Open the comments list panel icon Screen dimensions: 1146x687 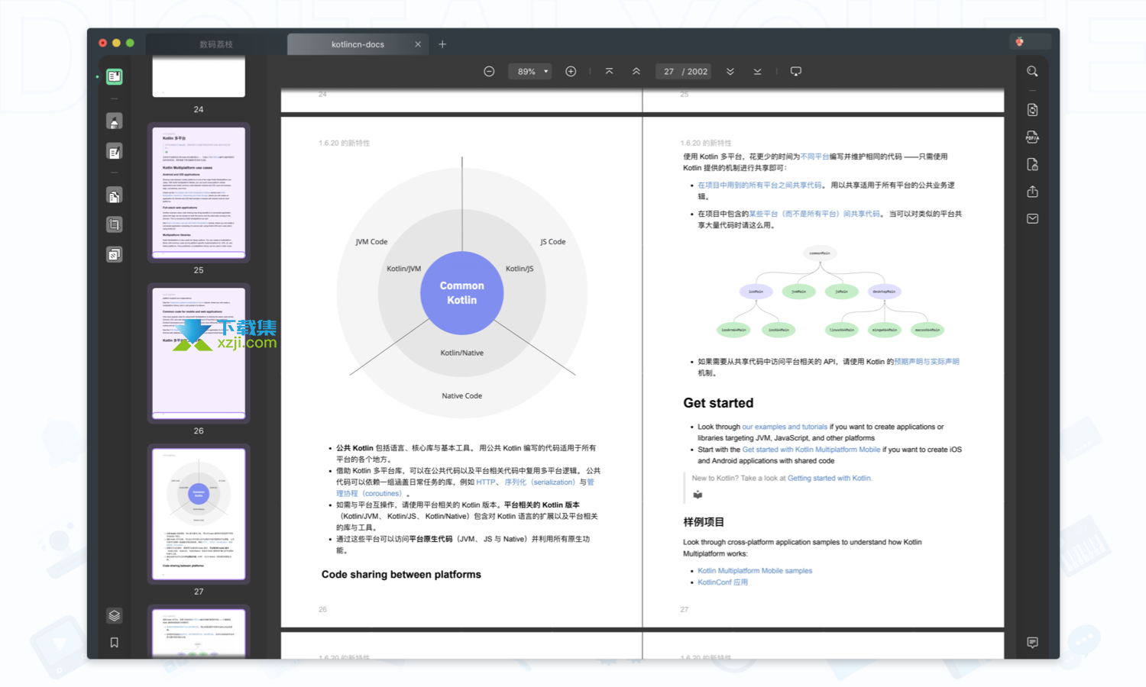click(x=1032, y=643)
